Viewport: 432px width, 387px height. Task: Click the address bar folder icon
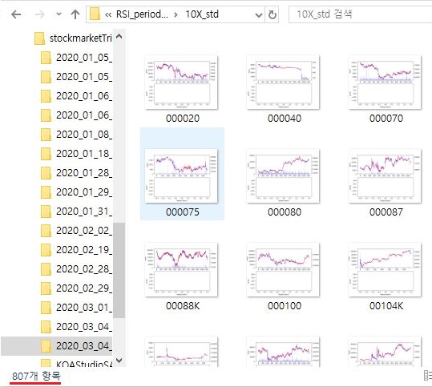[95, 14]
